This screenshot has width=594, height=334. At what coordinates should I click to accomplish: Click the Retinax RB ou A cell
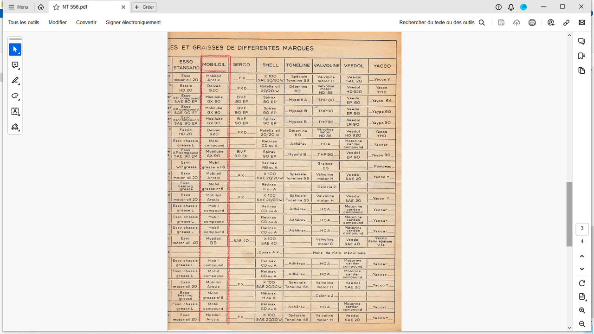coord(269,165)
